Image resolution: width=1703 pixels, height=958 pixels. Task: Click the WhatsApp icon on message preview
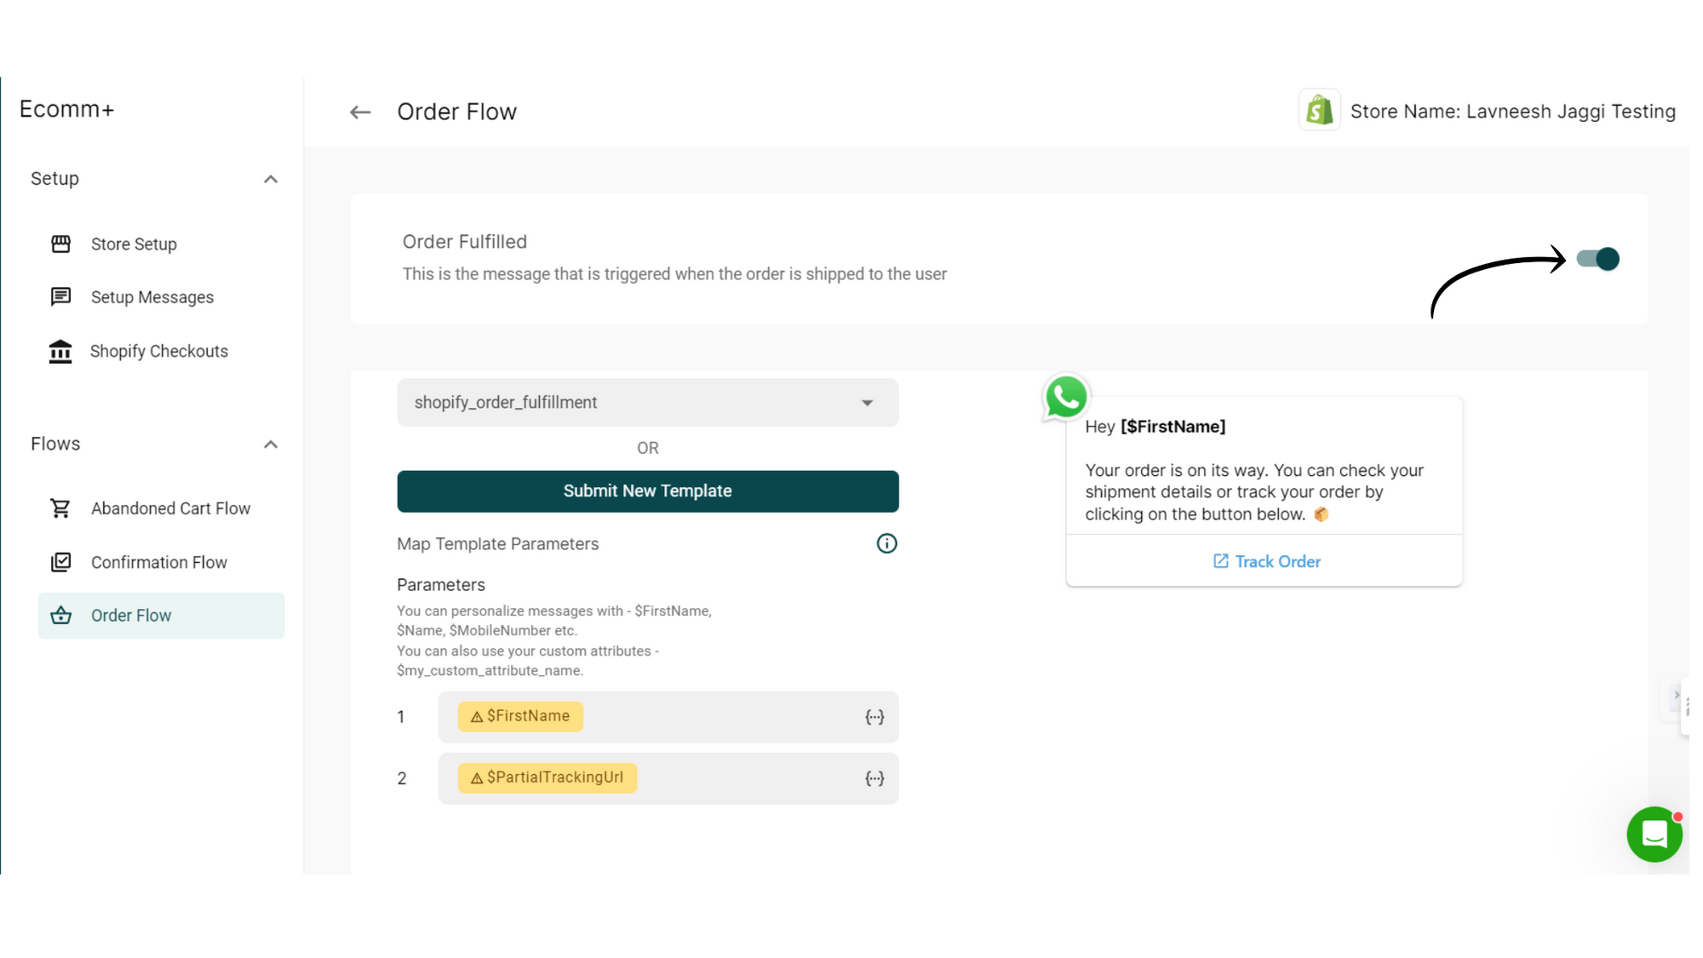click(x=1065, y=396)
